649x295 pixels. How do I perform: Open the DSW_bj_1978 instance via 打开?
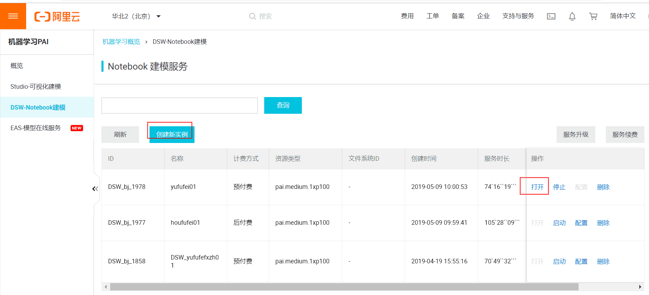pos(537,187)
